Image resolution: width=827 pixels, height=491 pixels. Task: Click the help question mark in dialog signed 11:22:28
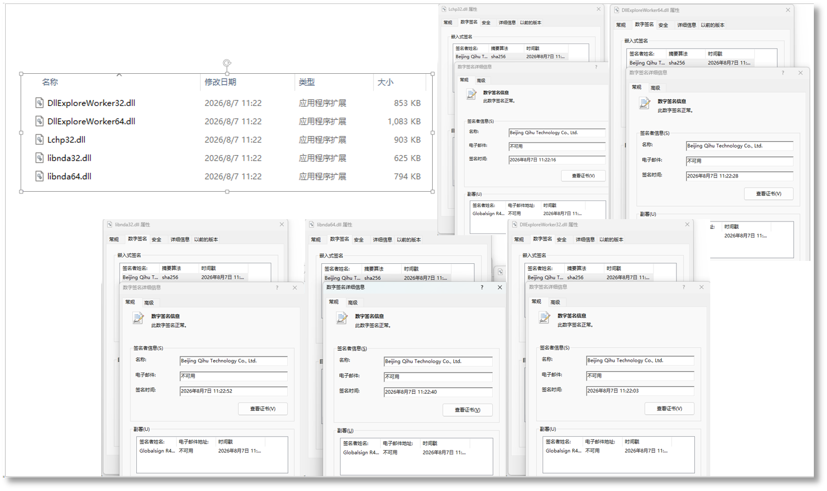click(x=783, y=73)
